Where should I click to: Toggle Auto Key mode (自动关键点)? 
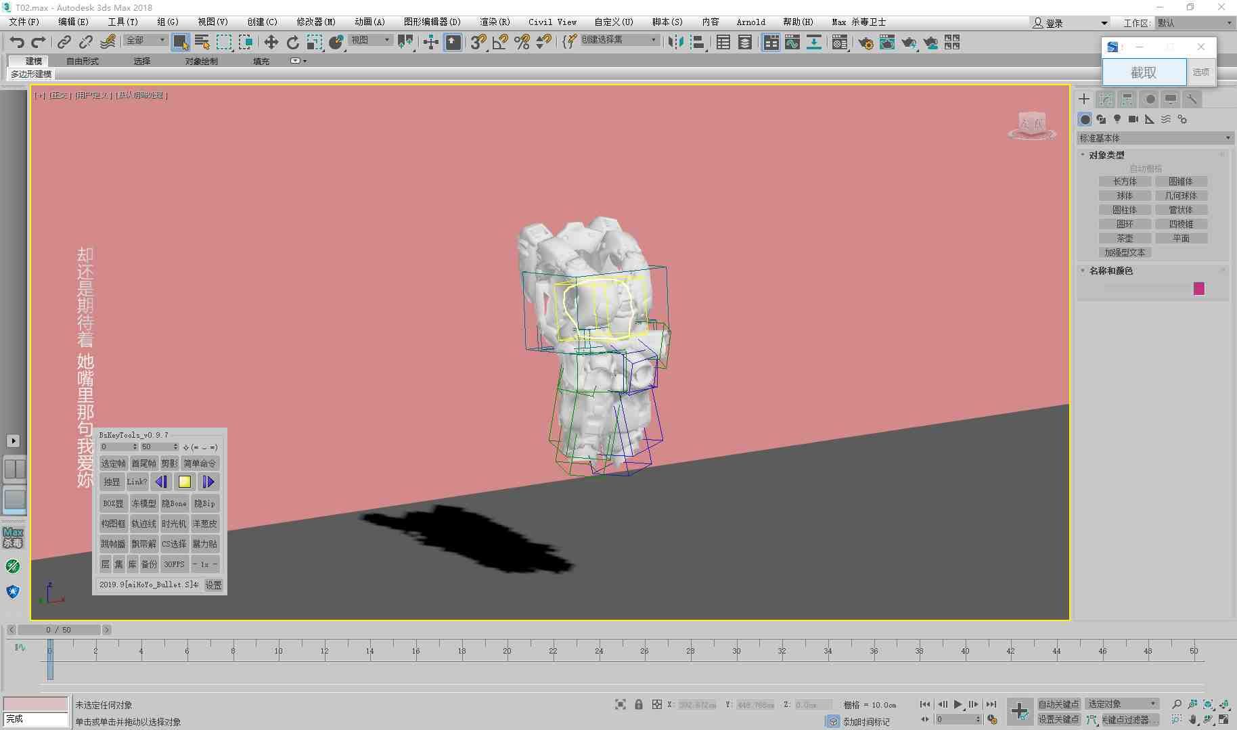[x=1058, y=704]
